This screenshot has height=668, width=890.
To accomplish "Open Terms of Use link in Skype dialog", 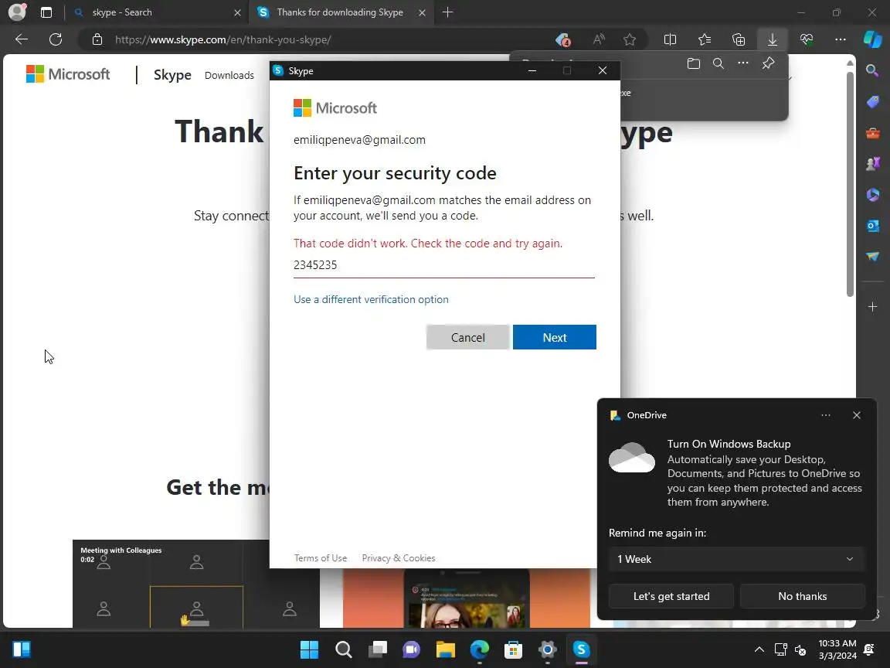I will pos(320,557).
